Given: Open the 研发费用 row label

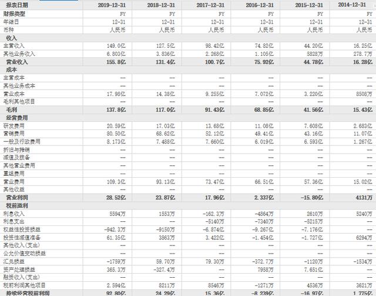Looking at the screenshot, I should coord(14,126).
